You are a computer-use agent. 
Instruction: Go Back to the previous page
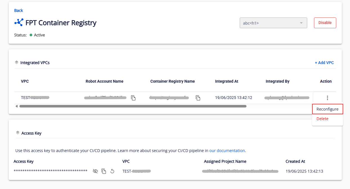tap(19, 10)
